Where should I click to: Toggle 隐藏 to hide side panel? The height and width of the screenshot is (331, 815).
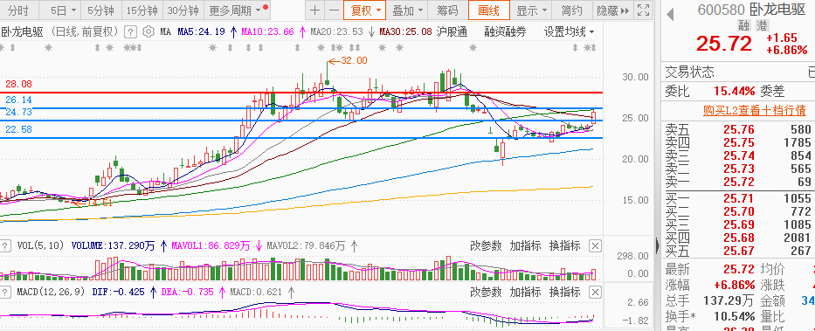[x=613, y=10]
